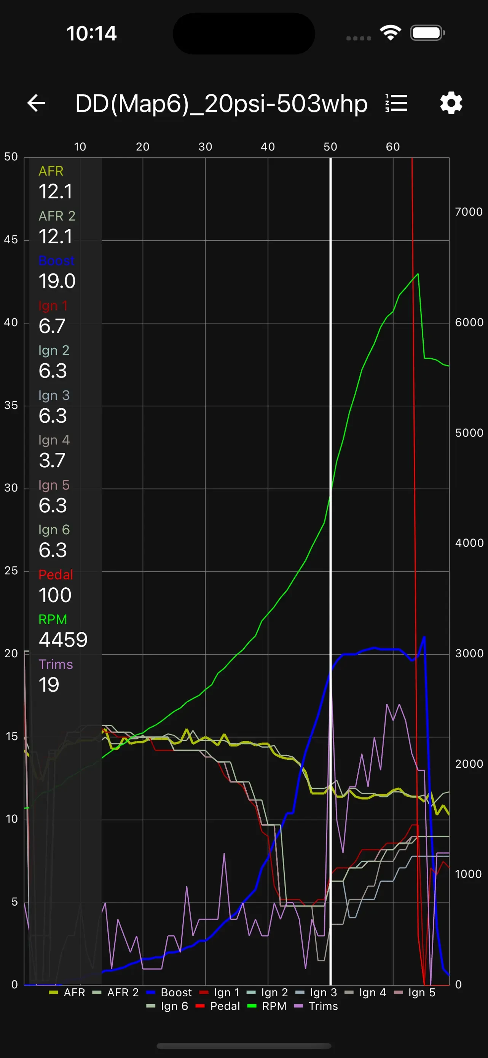Tap the clock showing 10:14
The image size is (488, 1058).
pyautogui.click(x=91, y=33)
